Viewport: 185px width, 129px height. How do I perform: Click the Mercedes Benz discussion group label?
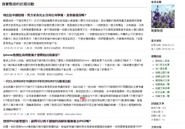73,114
